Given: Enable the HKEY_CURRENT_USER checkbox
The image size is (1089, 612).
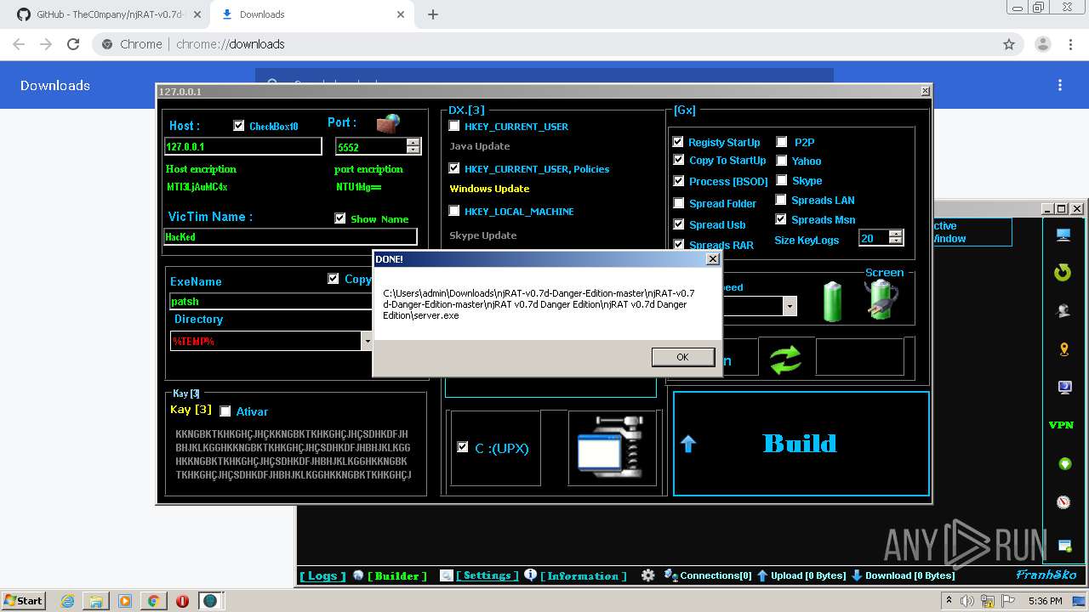Looking at the screenshot, I should pos(454,126).
